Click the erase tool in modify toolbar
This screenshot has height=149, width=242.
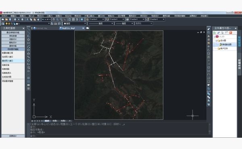coord(209,29)
